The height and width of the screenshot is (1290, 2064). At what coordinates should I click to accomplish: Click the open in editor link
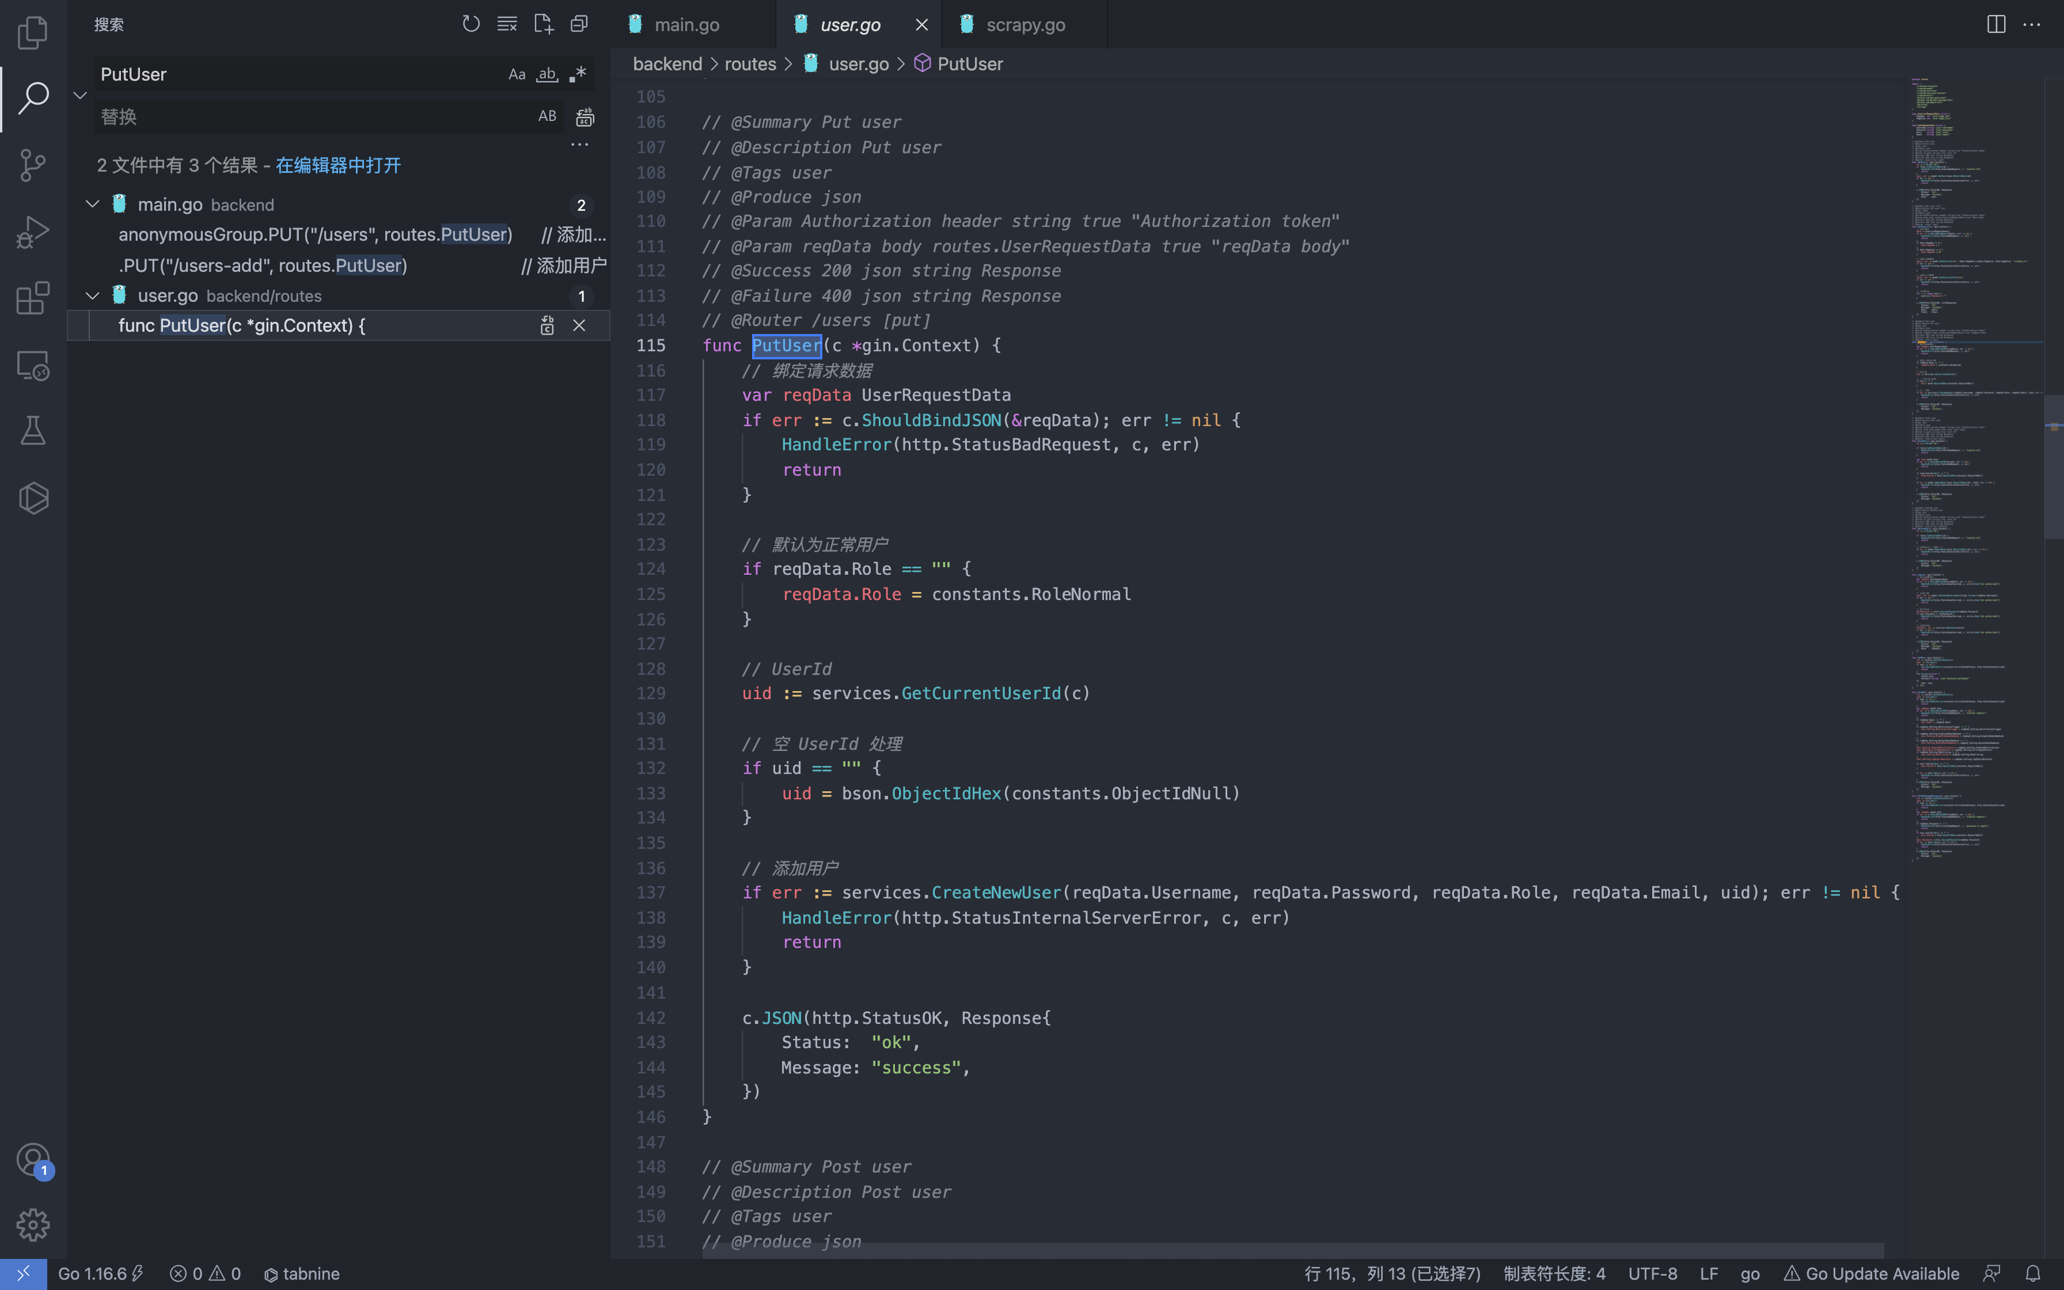337,165
